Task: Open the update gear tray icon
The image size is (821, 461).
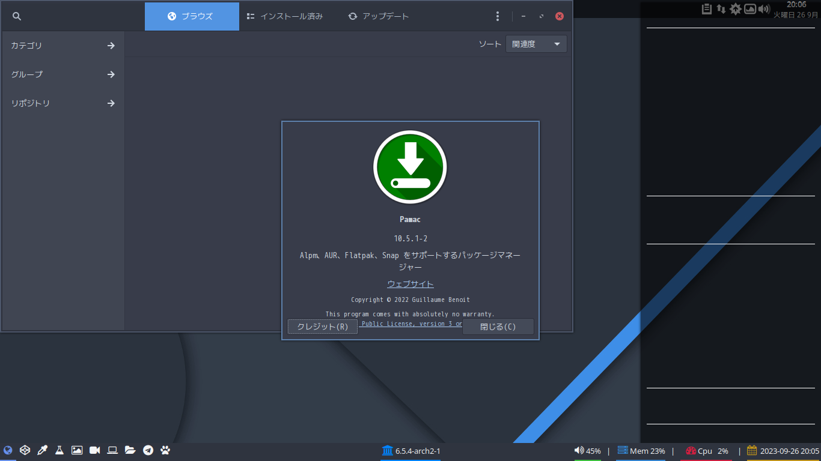Action: (736, 8)
